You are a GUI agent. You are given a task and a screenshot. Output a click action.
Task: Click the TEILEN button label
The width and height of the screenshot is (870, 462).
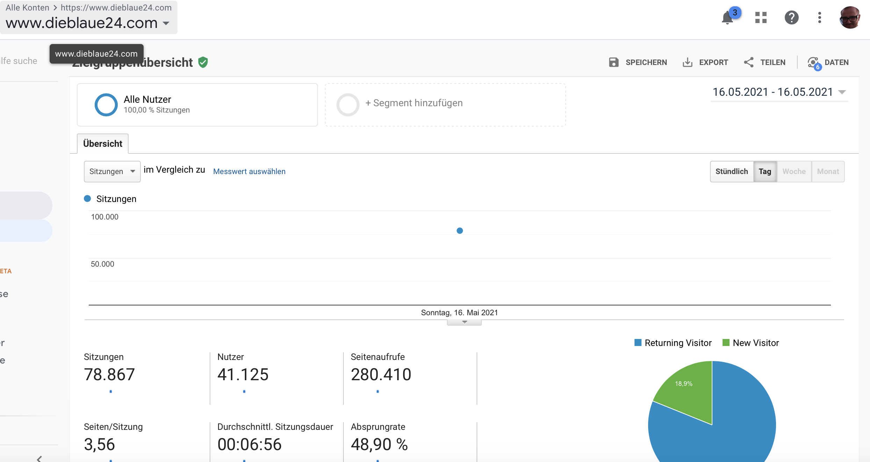click(773, 62)
